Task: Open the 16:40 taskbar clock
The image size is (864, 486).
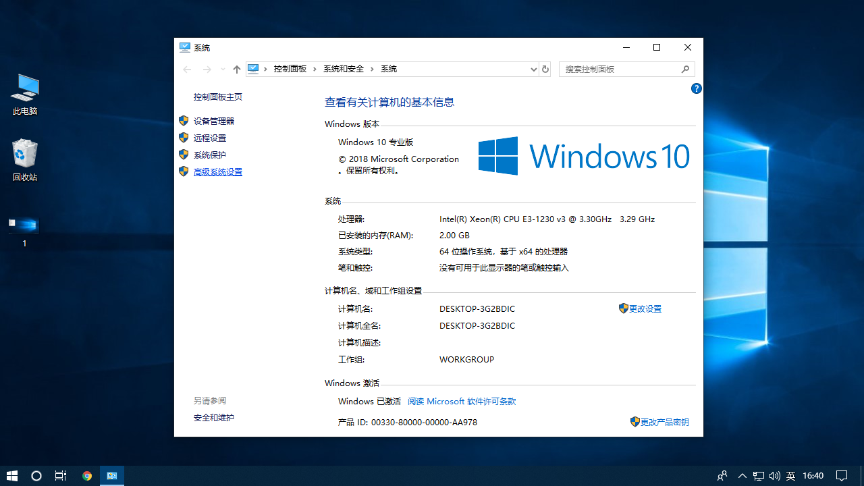Action: pos(813,476)
